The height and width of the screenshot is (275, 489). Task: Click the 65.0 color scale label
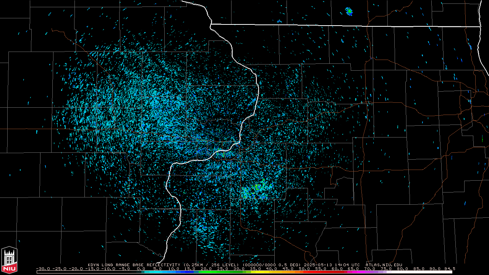click(353, 269)
